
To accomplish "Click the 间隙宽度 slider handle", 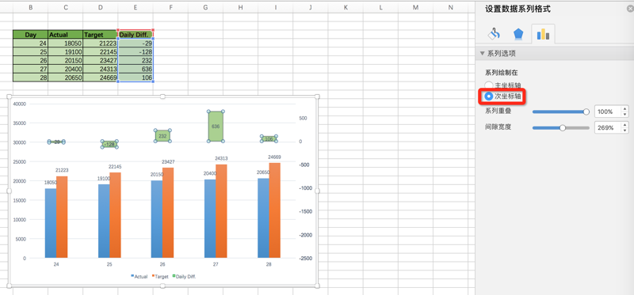I will tap(563, 128).
